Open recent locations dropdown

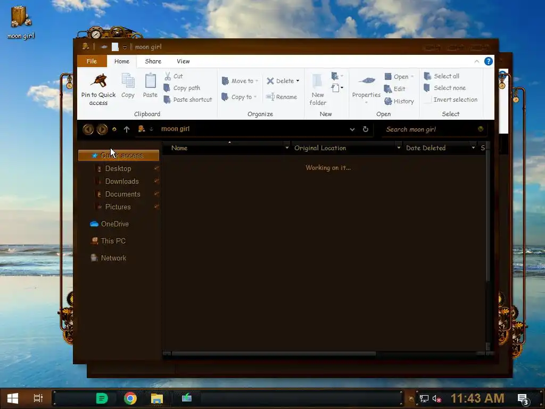114,129
